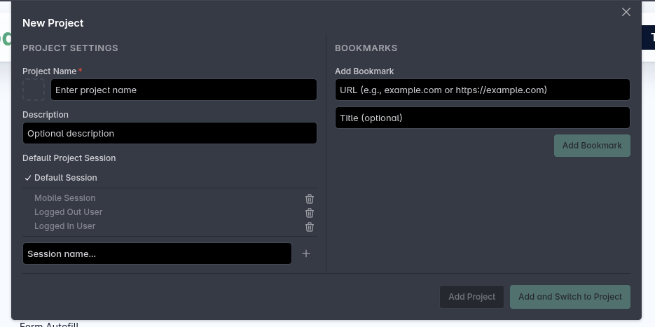The image size is (655, 327).
Task: Click the bookmark Title (optional) field
Action: click(482, 118)
